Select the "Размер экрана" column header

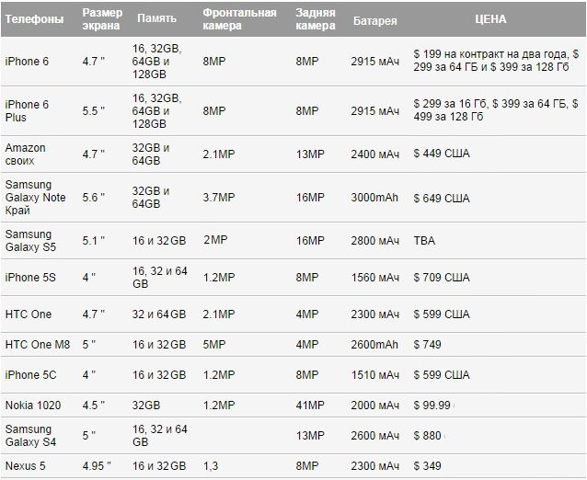click(101, 18)
